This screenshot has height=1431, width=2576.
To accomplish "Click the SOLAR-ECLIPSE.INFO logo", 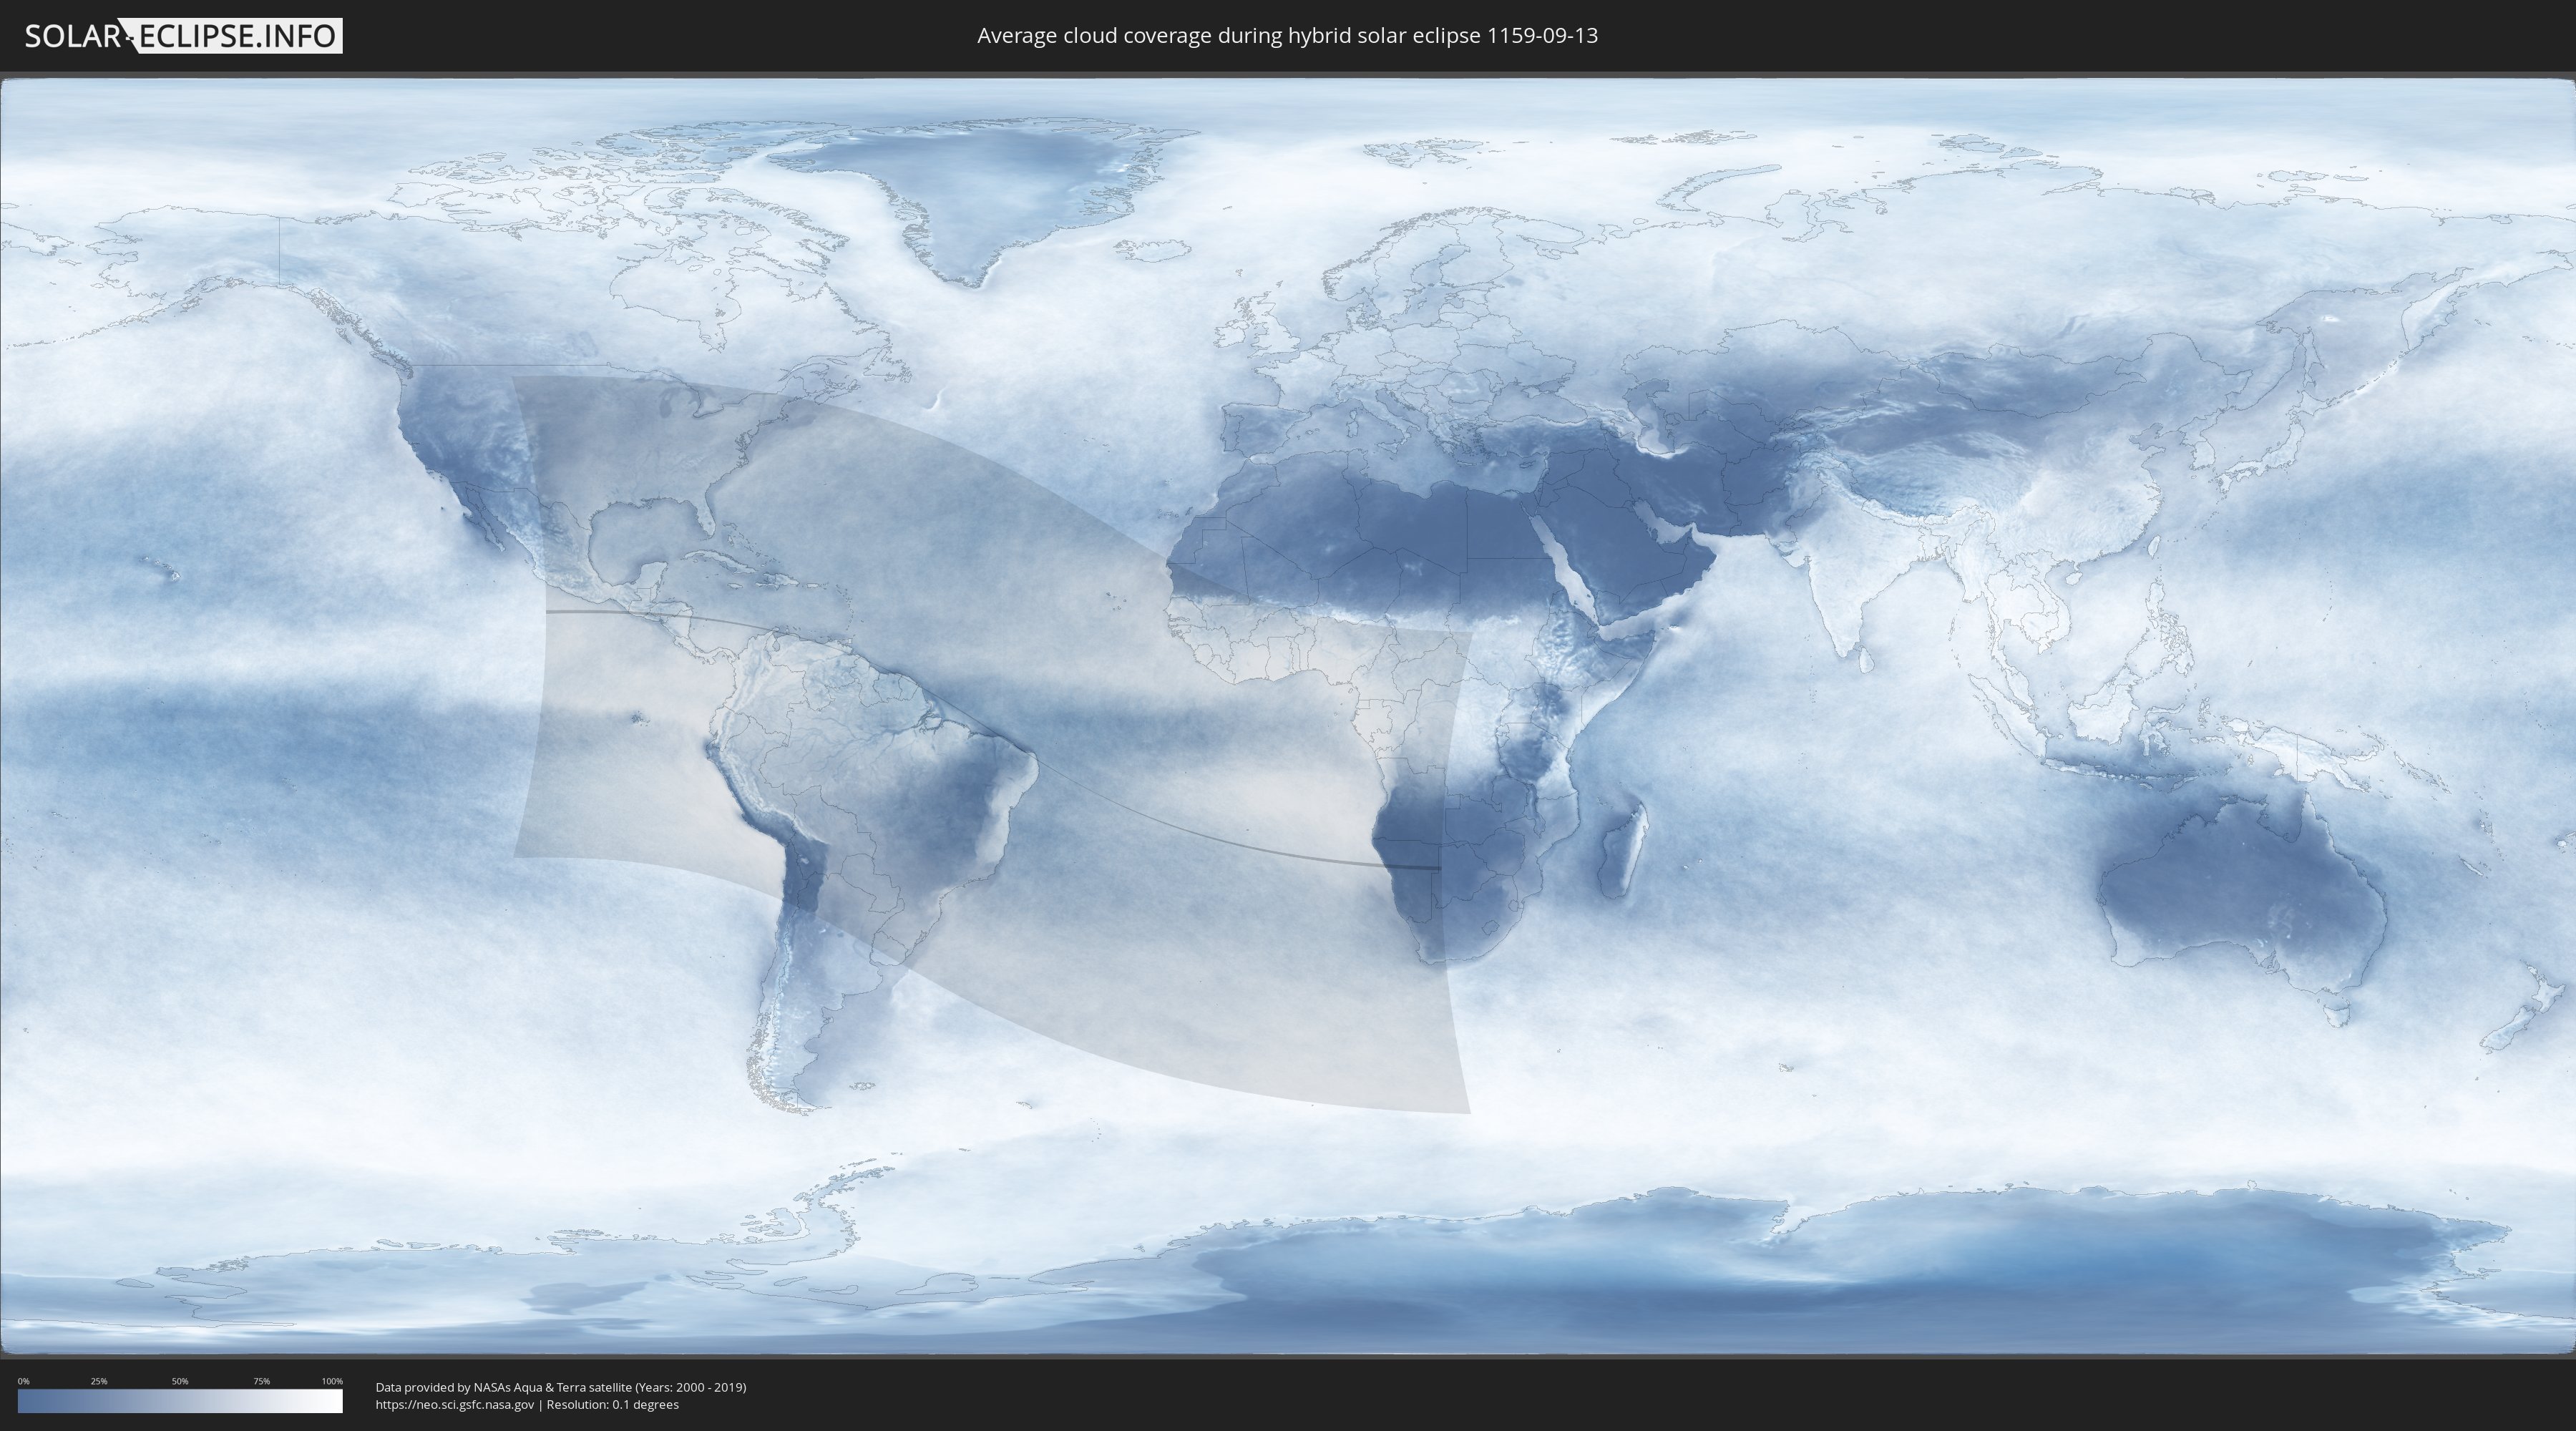I will 183,36.
